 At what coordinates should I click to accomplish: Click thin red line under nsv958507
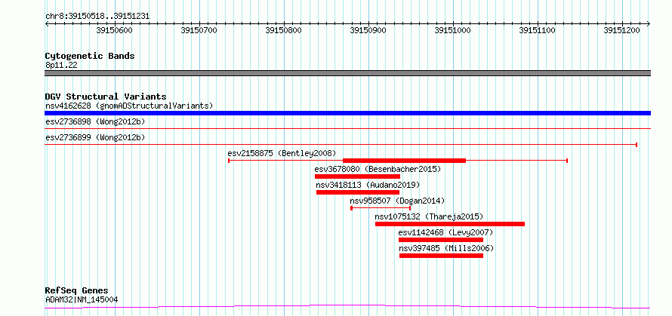tap(381, 208)
